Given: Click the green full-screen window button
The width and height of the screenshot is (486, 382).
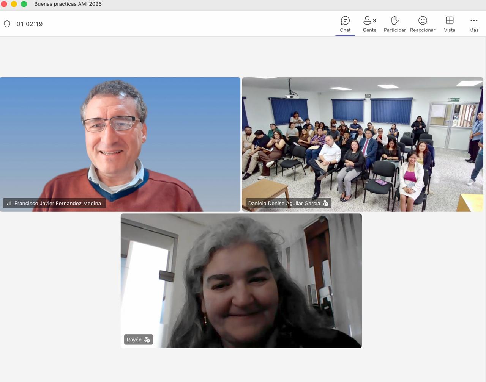Looking at the screenshot, I should (24, 4).
